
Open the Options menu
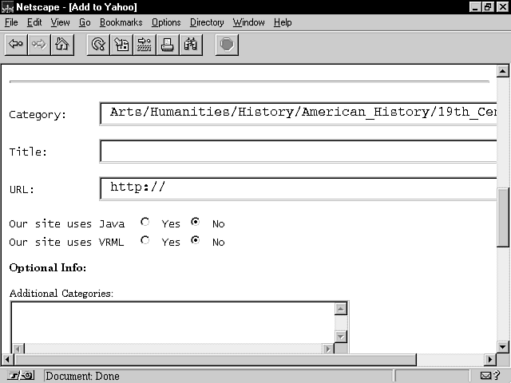[166, 22]
